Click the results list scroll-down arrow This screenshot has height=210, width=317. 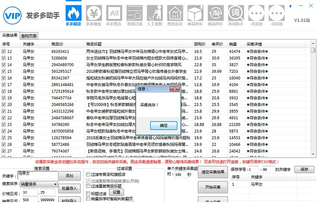(313, 155)
